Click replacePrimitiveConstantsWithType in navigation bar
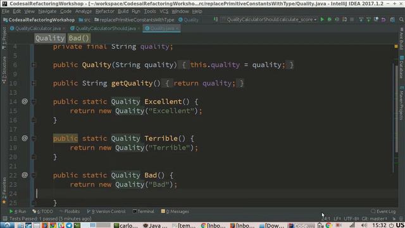 click(x=135, y=20)
